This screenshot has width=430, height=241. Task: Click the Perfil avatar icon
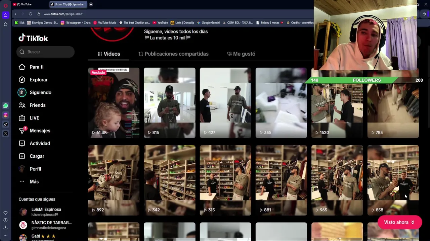22,169
